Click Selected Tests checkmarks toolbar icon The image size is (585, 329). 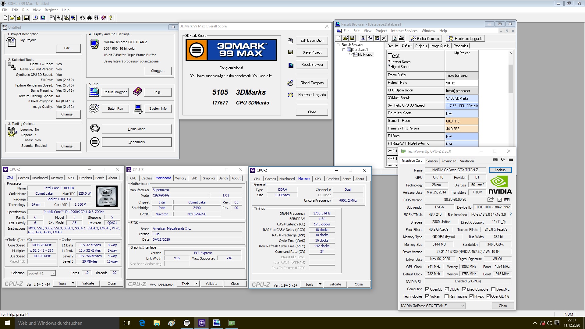point(59,18)
